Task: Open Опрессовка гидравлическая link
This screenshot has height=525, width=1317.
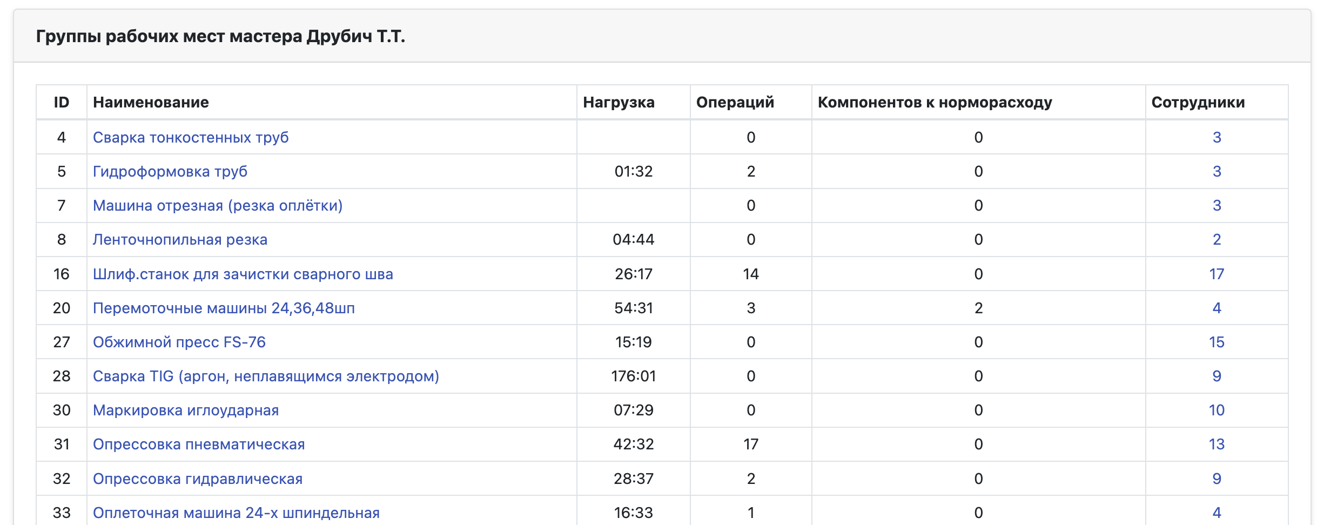Action: tap(198, 479)
